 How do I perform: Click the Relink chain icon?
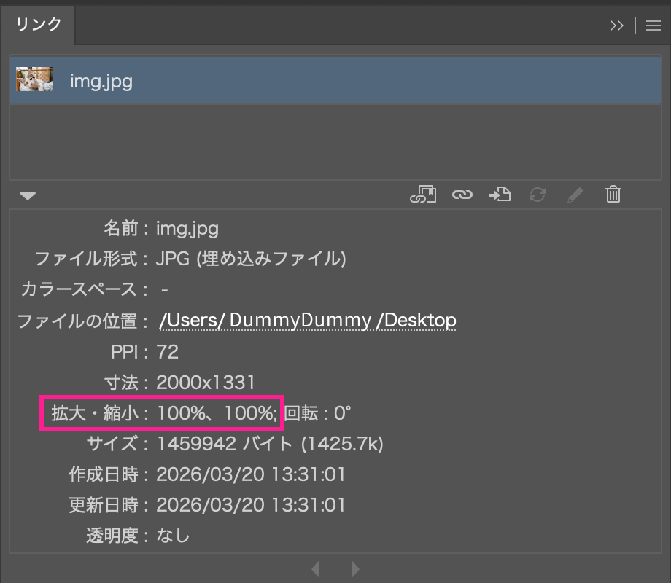pos(462,195)
